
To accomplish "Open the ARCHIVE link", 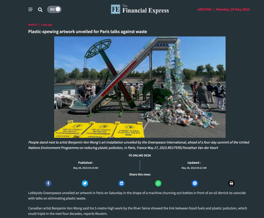I will [x=205, y=10].
